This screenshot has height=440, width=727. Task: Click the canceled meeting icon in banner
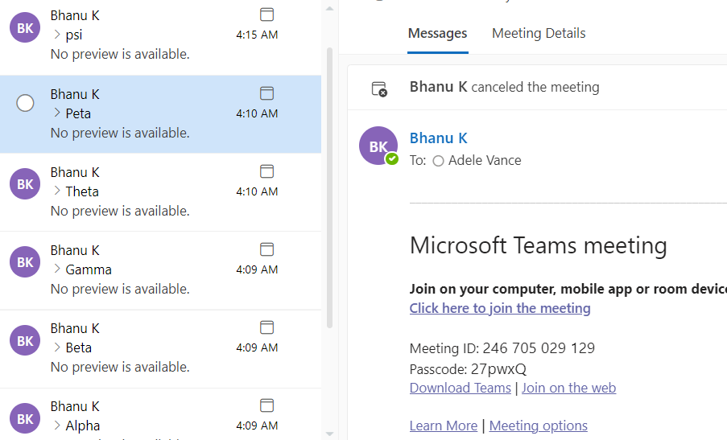click(379, 88)
